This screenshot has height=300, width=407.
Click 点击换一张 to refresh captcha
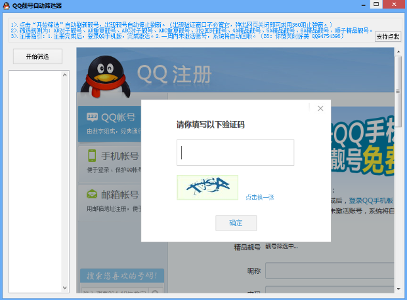pyautogui.click(x=260, y=197)
